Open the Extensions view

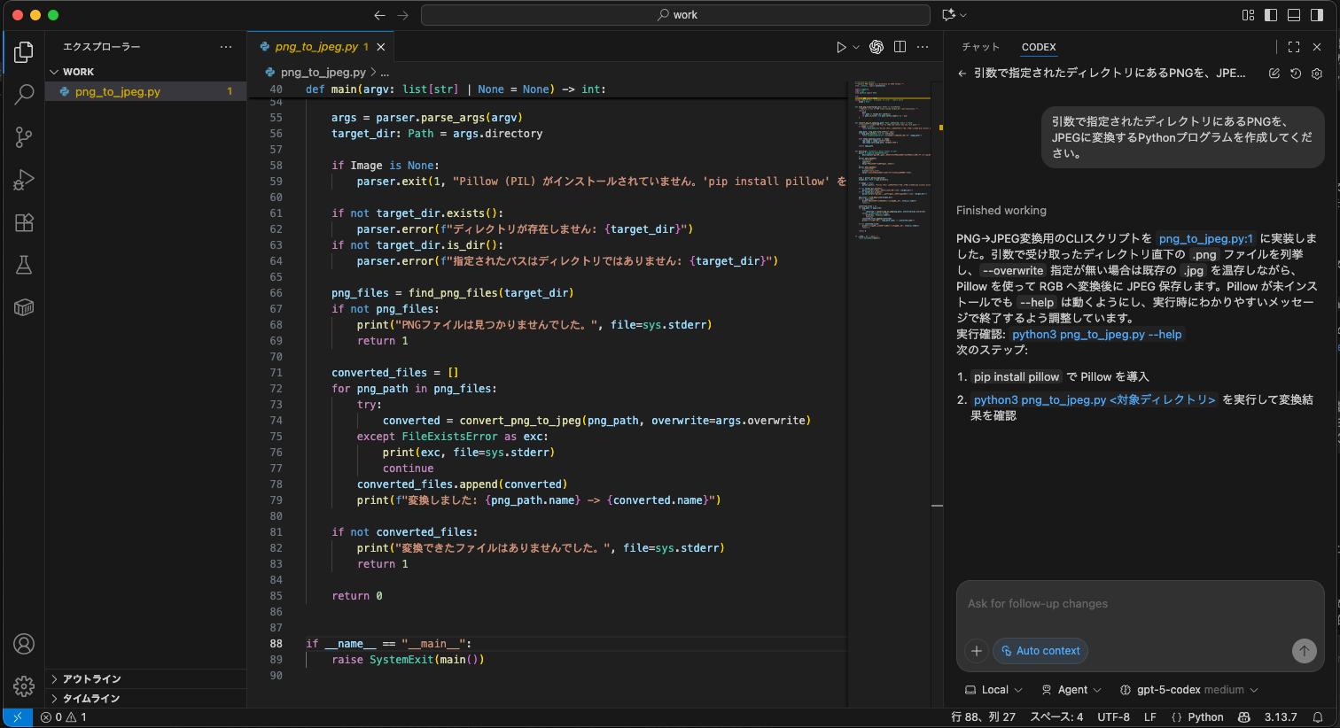24,222
